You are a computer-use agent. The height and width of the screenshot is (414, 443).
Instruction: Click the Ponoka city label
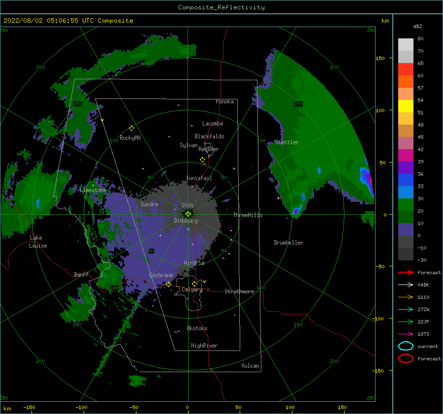224,101
